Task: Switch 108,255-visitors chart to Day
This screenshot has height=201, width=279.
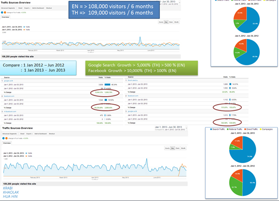Action: [x=166, y=22]
